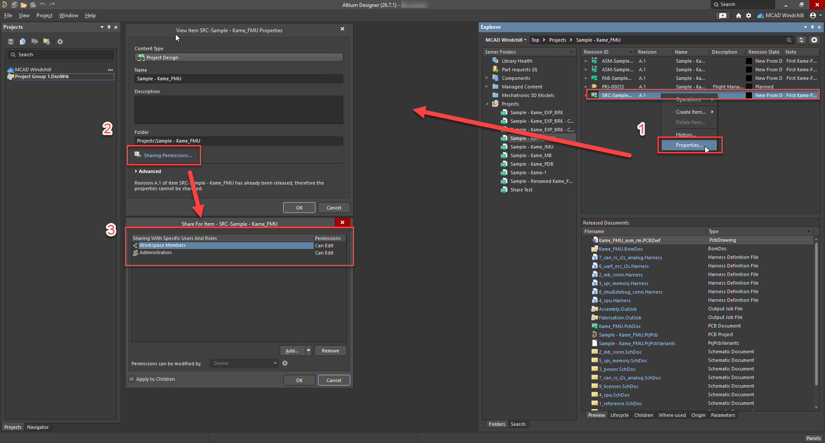Click Cancel in the Share For Item dialog
Screen dimensions: 825x443
click(x=334, y=380)
